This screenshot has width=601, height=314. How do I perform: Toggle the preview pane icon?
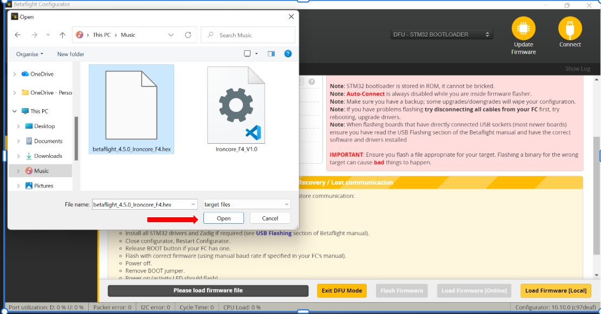271,54
